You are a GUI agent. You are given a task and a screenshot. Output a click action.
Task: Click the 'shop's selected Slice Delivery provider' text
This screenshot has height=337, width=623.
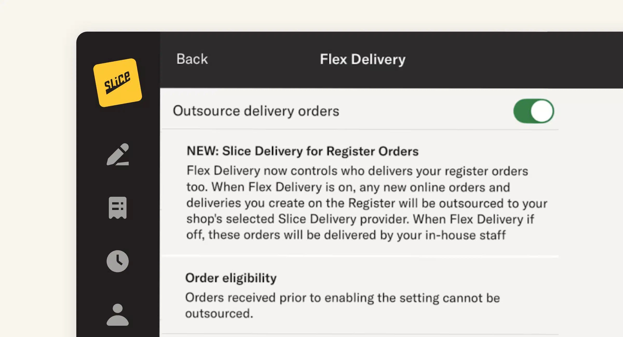pyautogui.click(x=297, y=219)
